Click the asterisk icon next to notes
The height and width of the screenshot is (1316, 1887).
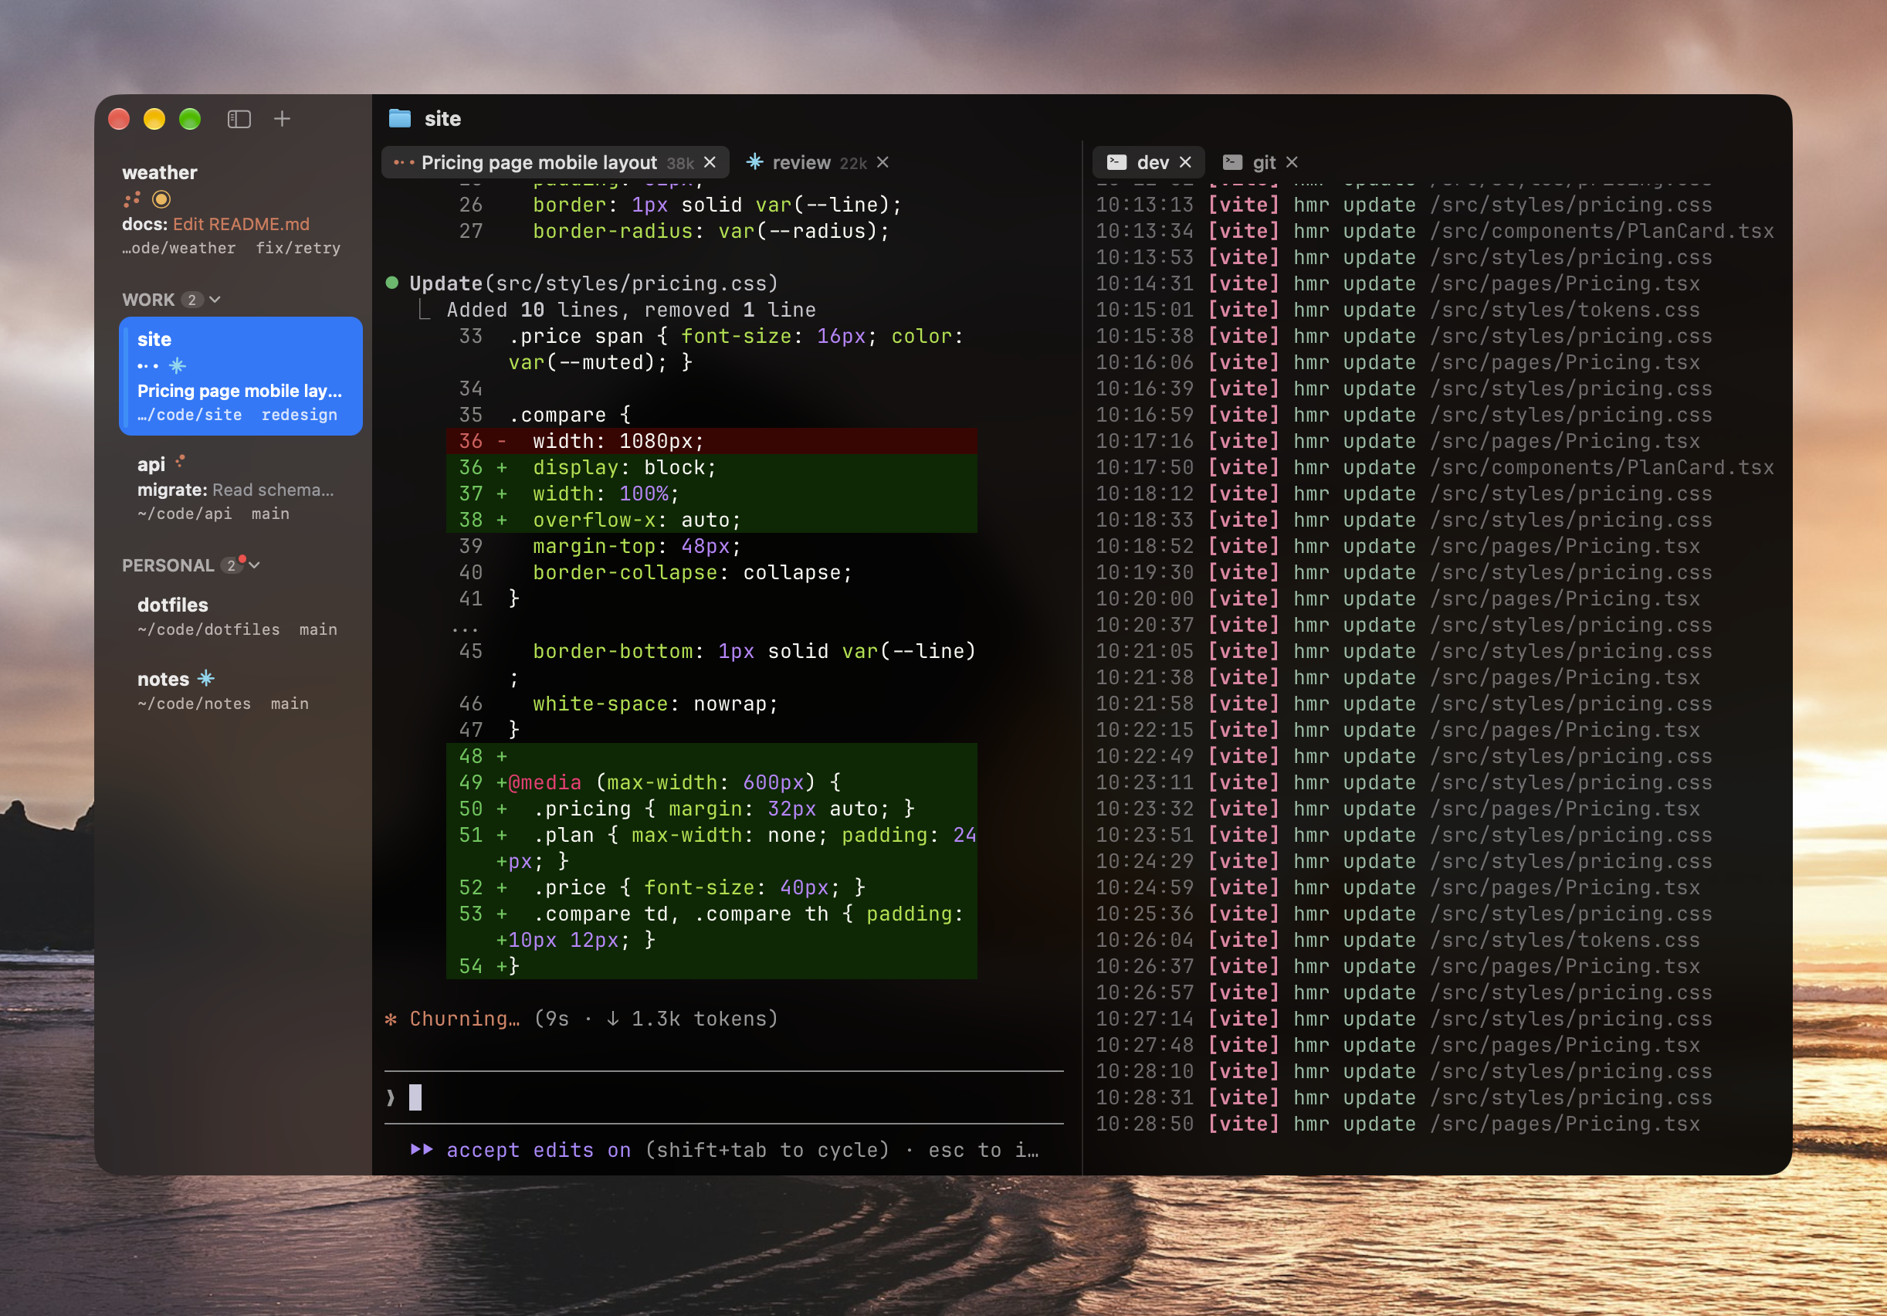coord(206,678)
